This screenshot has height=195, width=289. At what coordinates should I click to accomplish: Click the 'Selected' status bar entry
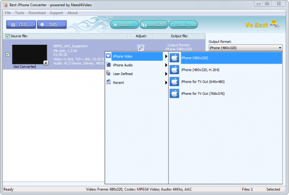click(x=273, y=189)
